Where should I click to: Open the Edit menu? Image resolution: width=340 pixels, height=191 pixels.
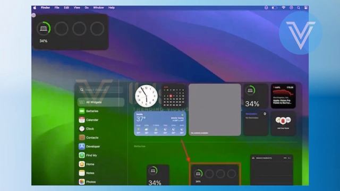66,7
